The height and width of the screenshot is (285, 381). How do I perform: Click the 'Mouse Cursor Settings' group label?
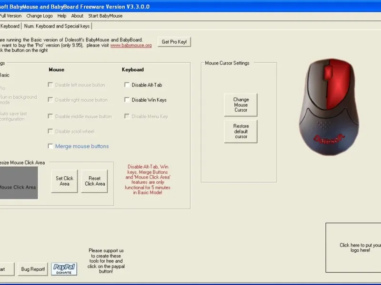click(x=227, y=63)
